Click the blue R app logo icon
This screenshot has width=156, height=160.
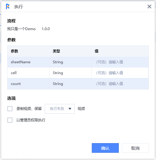(7, 7)
